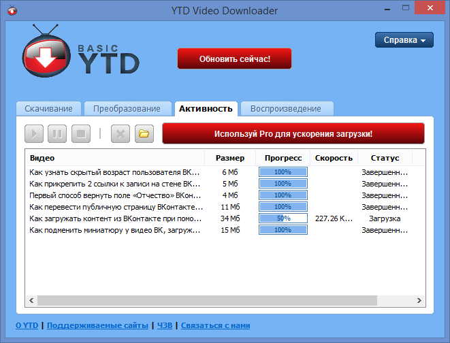Click the Используй Pro для ускорения загрузки banner

(293, 133)
